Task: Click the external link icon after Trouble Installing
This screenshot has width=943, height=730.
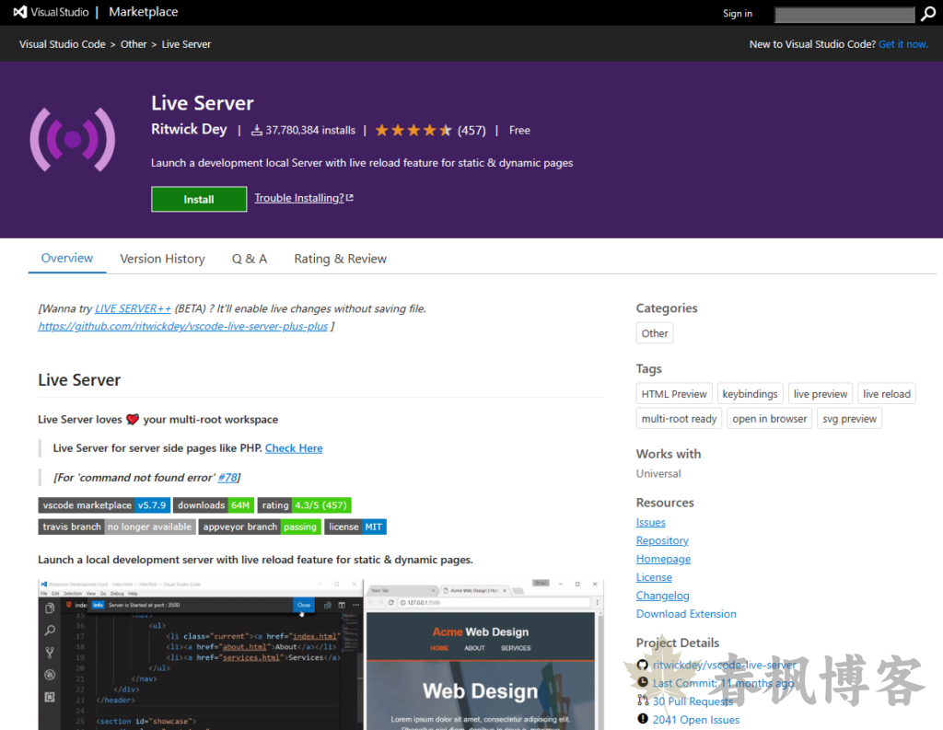Action: point(349,197)
